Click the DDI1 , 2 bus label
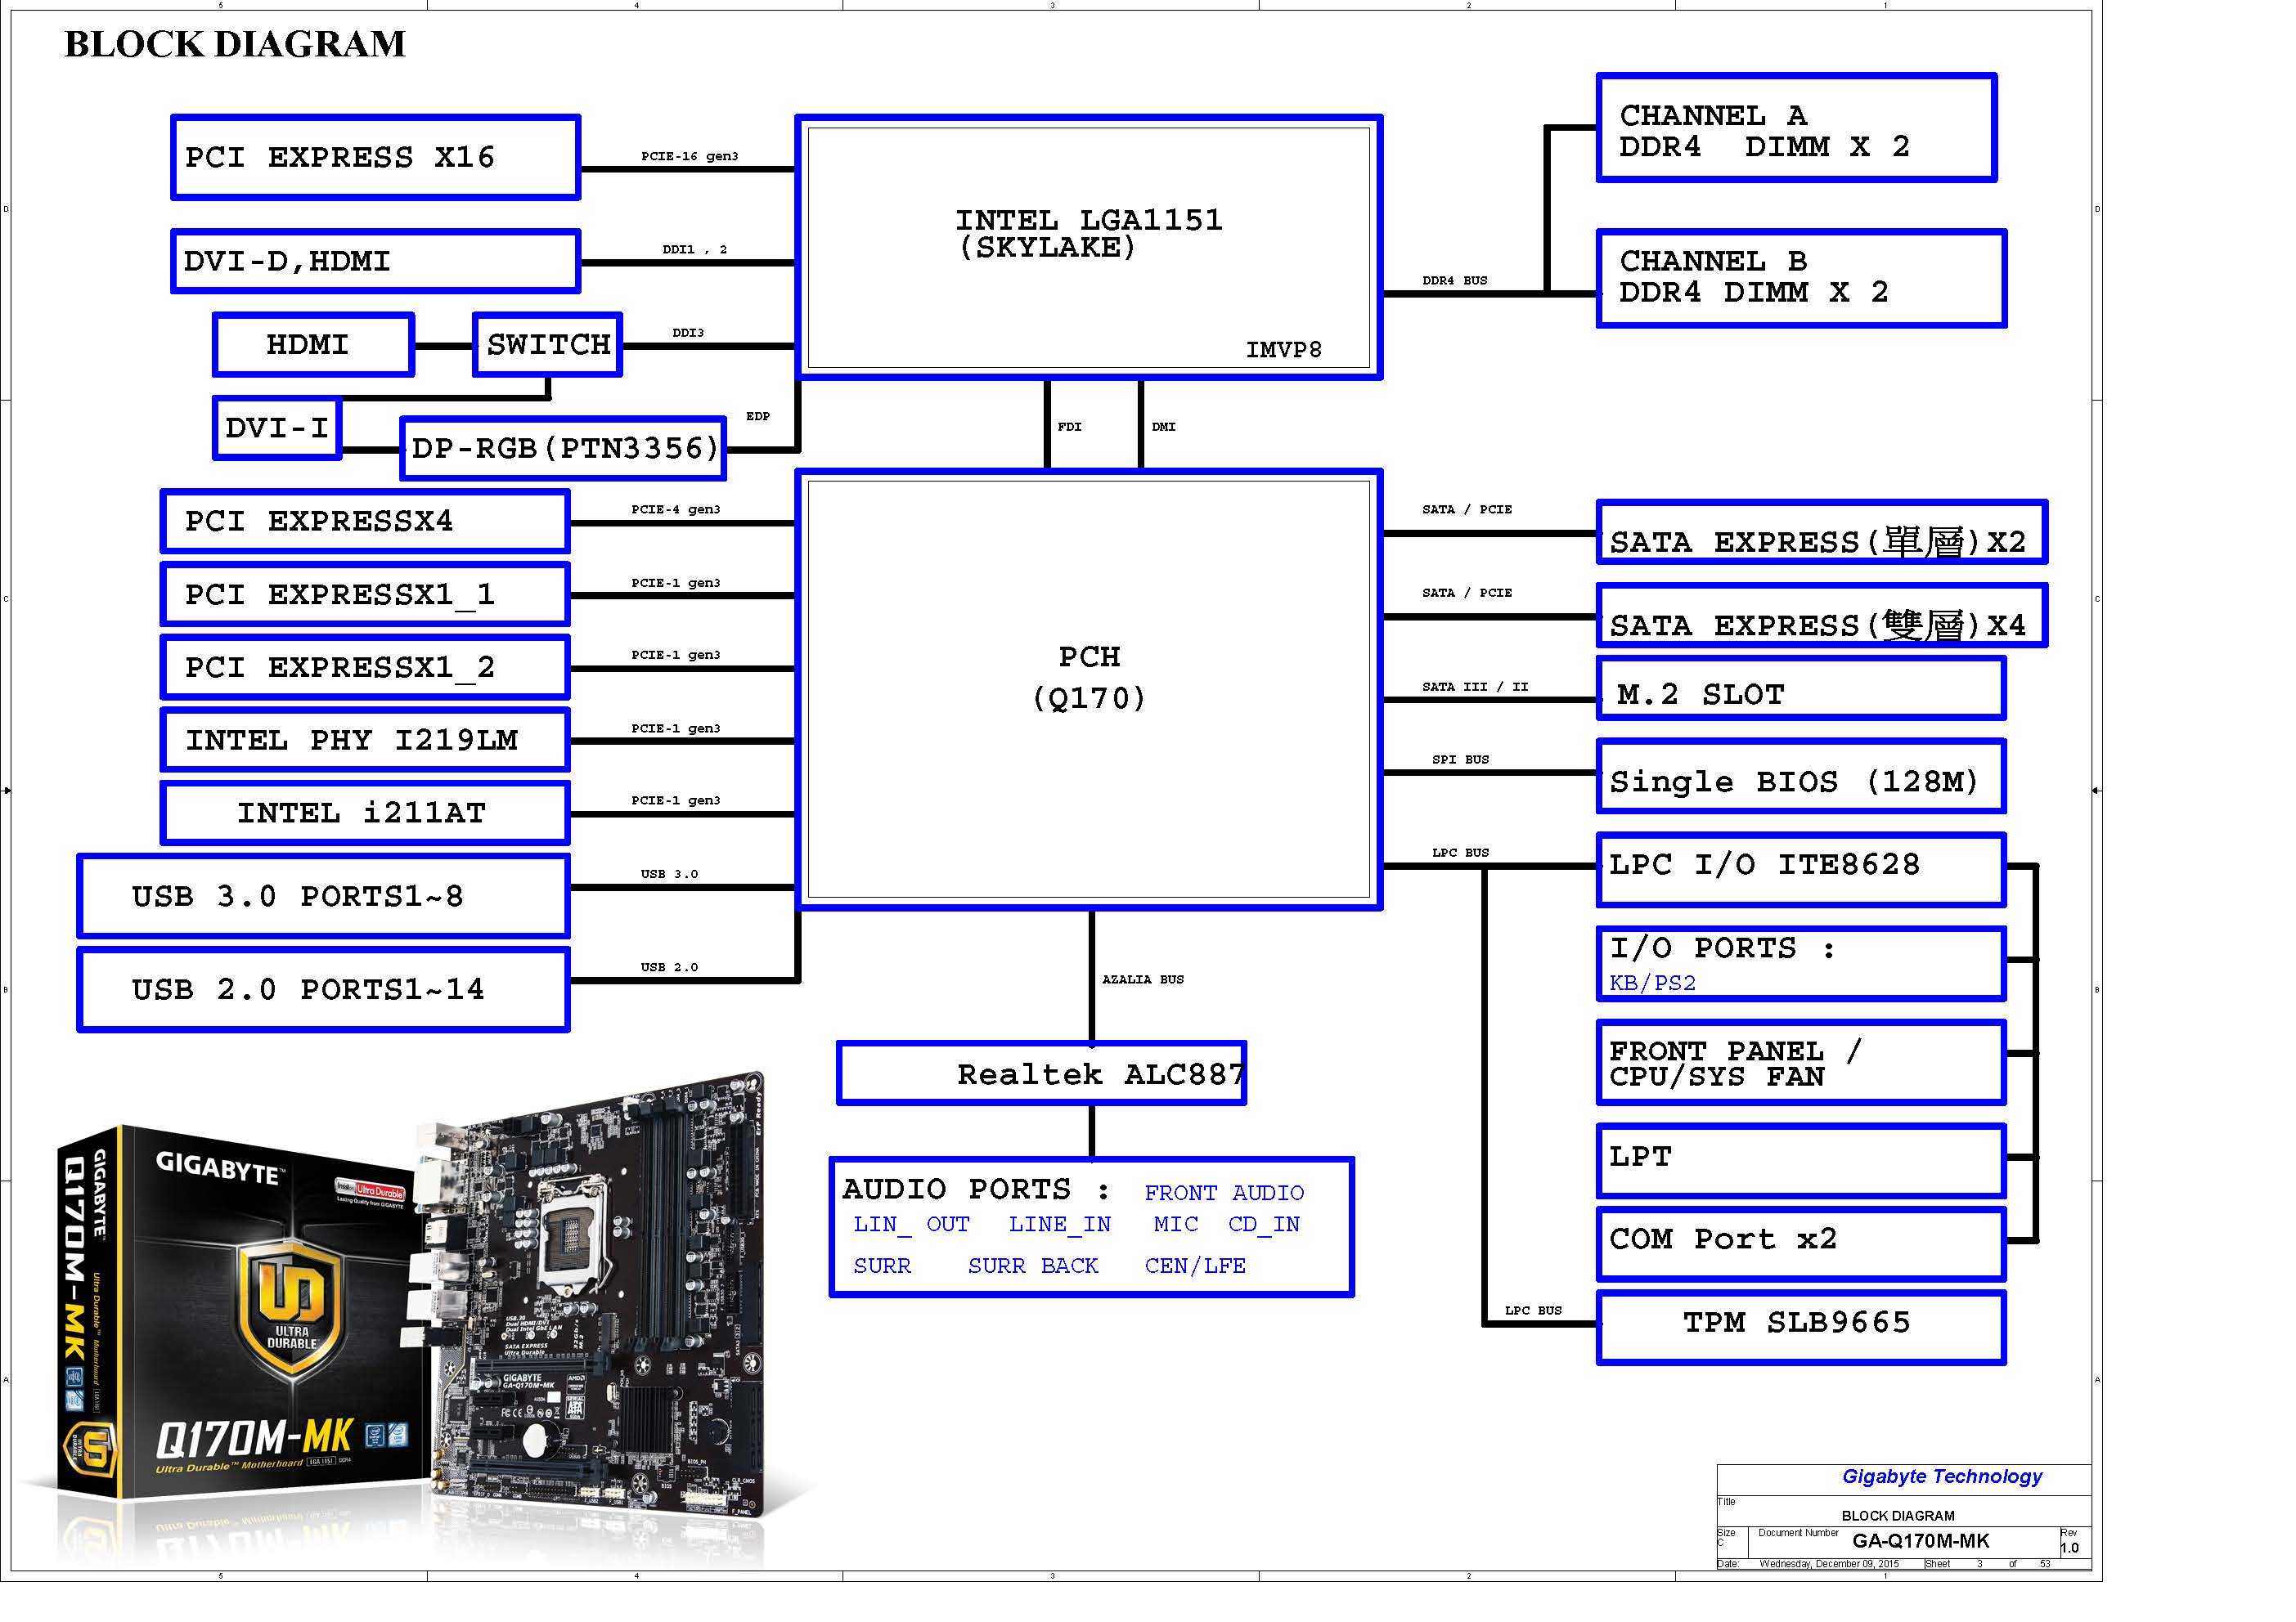The image size is (2296, 1622). [x=694, y=249]
